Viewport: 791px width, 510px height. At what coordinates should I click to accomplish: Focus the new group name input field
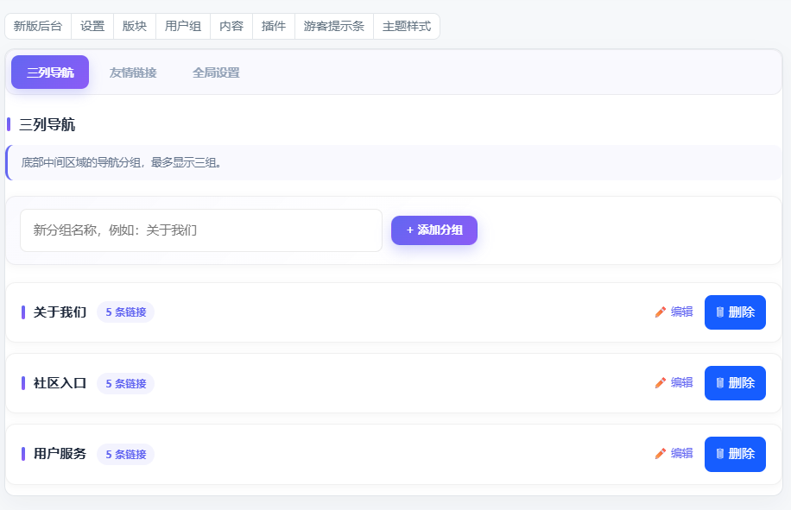pyautogui.click(x=201, y=230)
